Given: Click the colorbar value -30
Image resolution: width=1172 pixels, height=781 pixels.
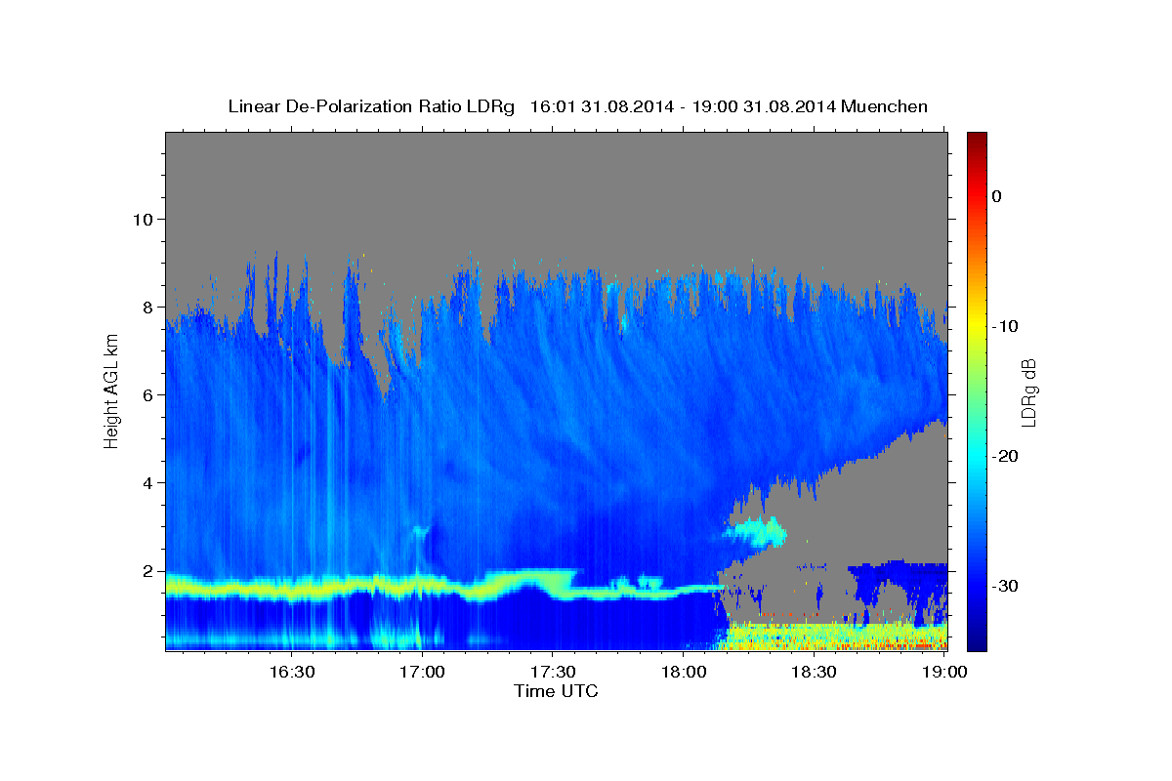Looking at the screenshot, I should [1005, 586].
